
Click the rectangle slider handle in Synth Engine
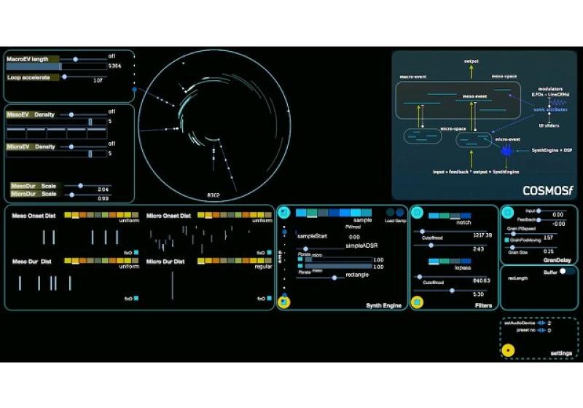334,278
